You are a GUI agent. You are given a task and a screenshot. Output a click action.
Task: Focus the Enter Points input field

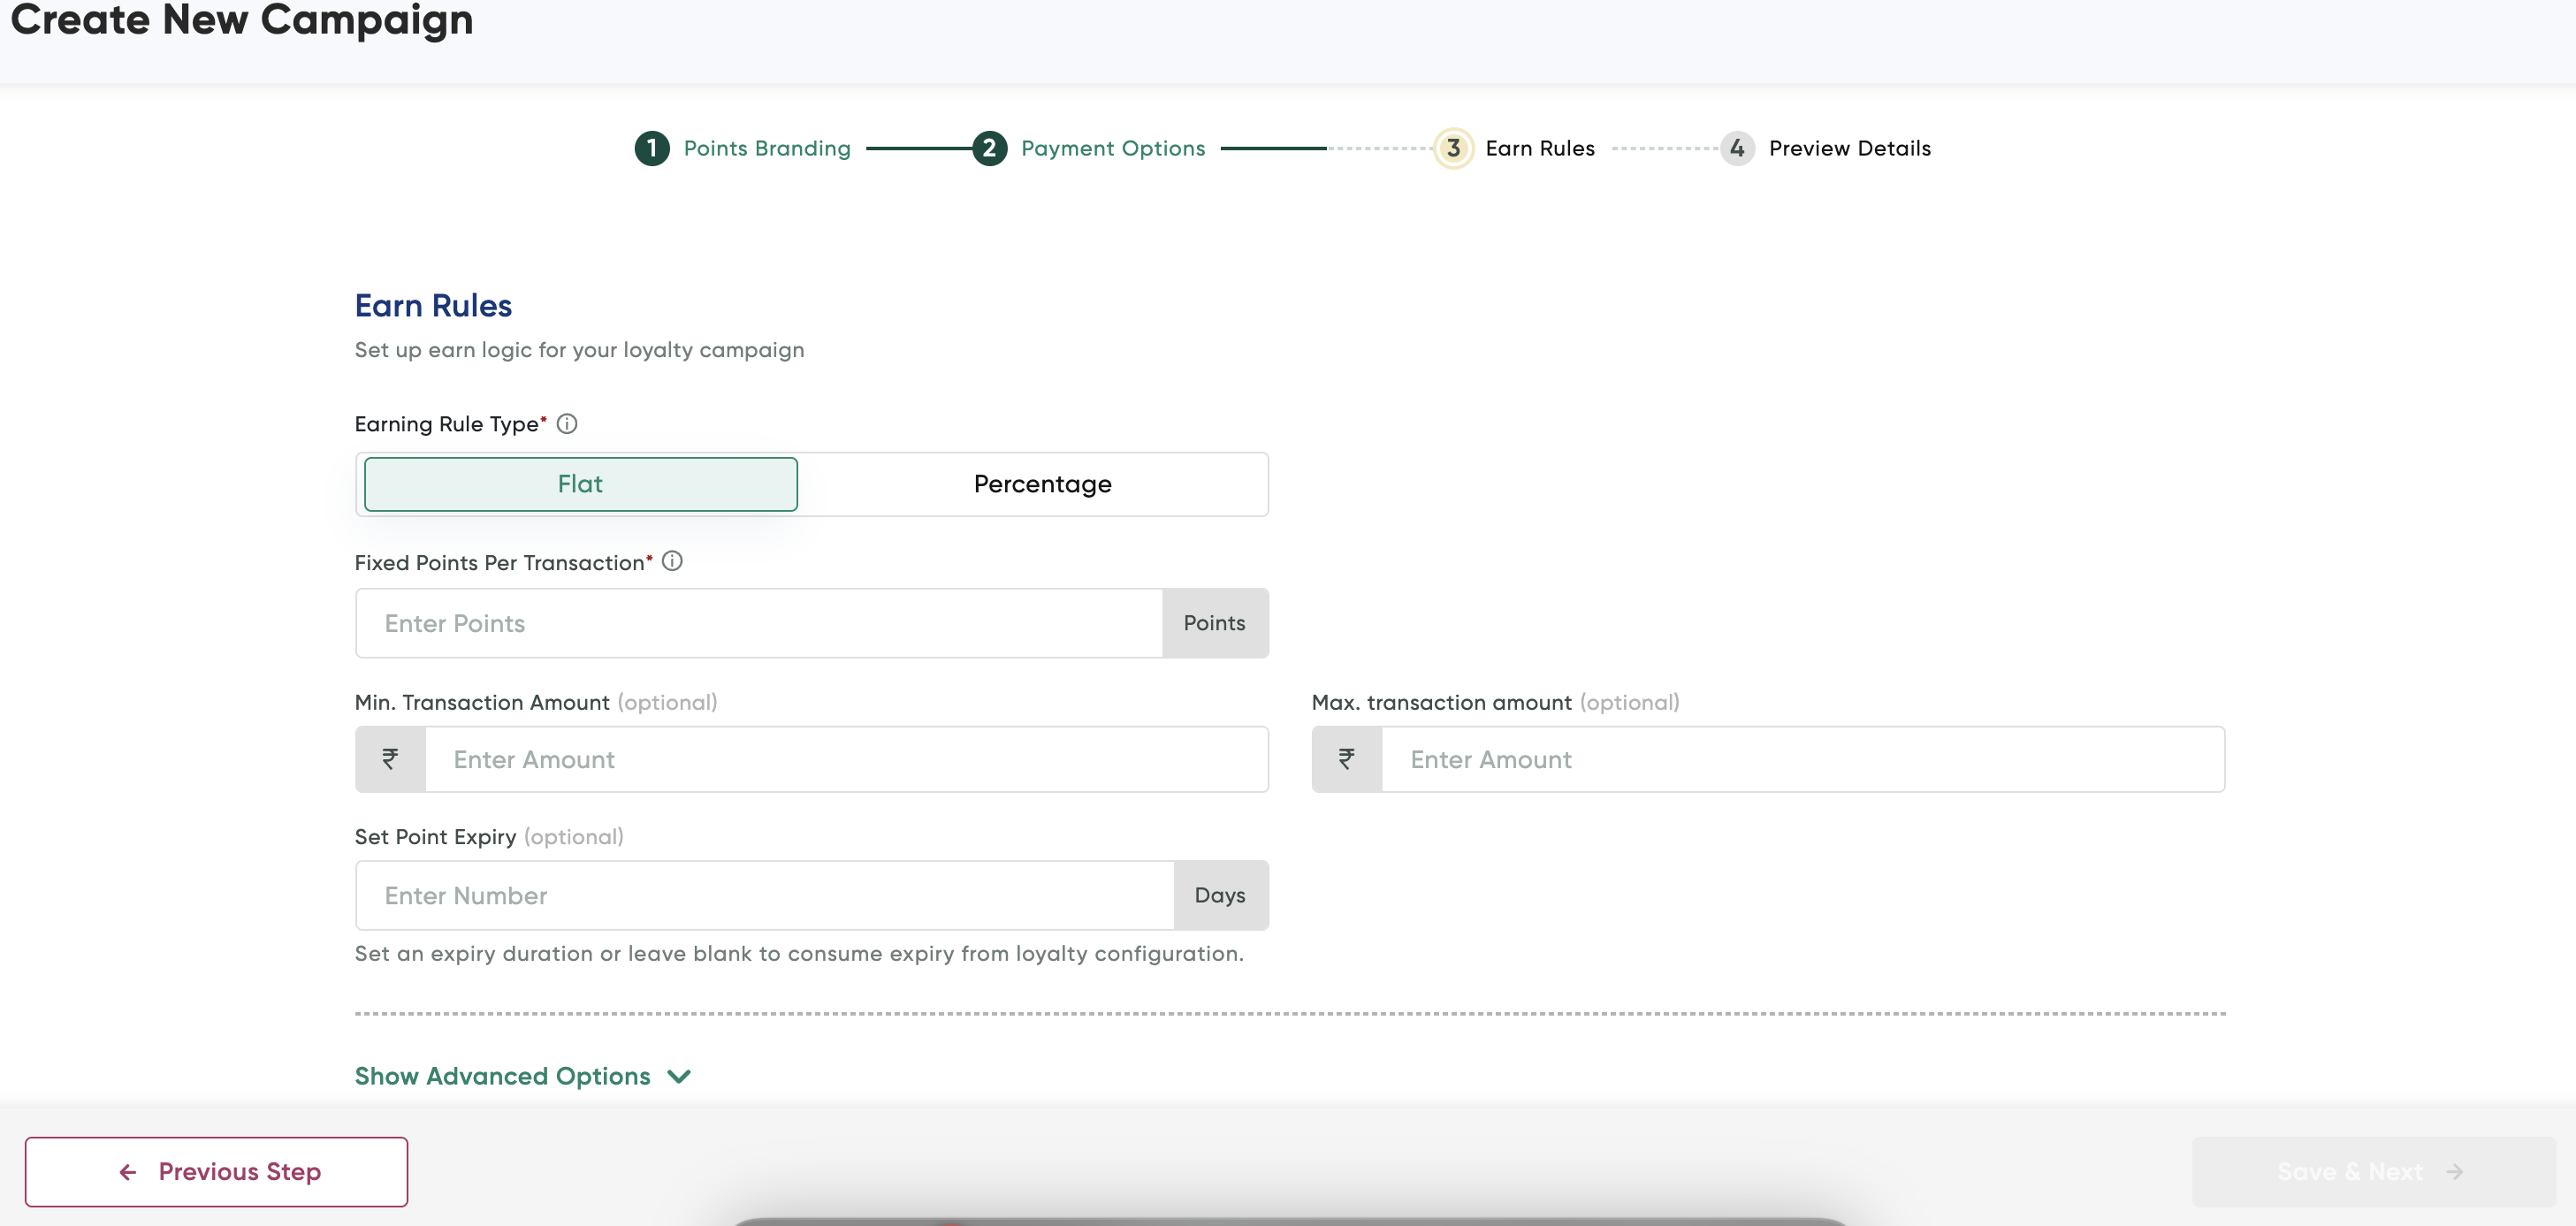click(x=759, y=623)
